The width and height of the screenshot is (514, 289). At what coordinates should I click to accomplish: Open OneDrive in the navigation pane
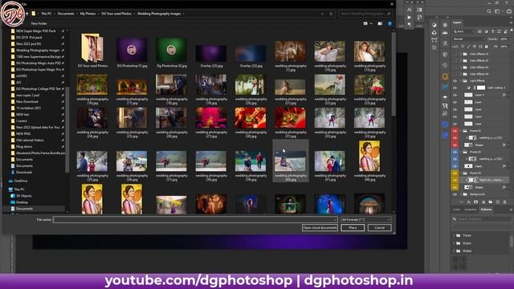(x=21, y=181)
